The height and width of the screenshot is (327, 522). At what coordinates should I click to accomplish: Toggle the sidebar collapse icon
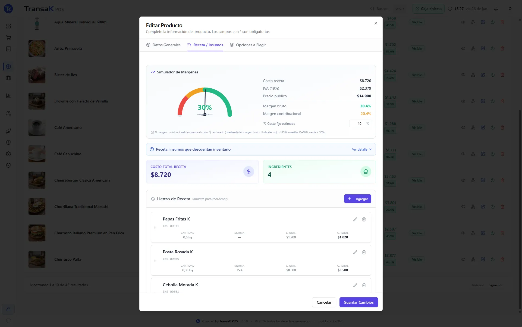pos(8,320)
